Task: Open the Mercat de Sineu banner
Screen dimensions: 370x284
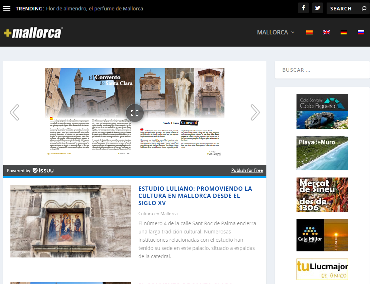Action: tap(322, 194)
